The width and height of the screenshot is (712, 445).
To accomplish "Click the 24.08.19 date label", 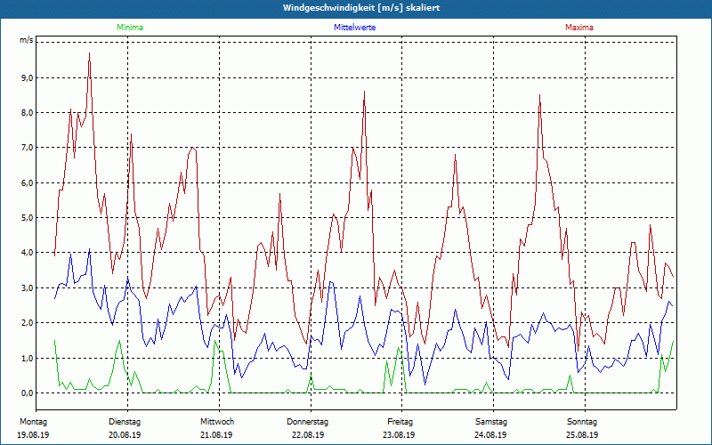I will [490, 435].
